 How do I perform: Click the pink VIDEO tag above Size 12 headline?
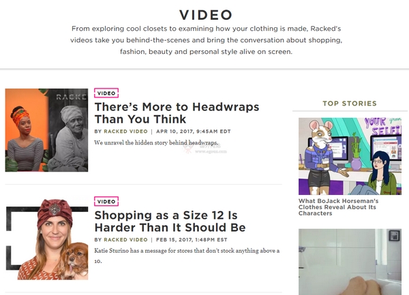pyautogui.click(x=106, y=202)
